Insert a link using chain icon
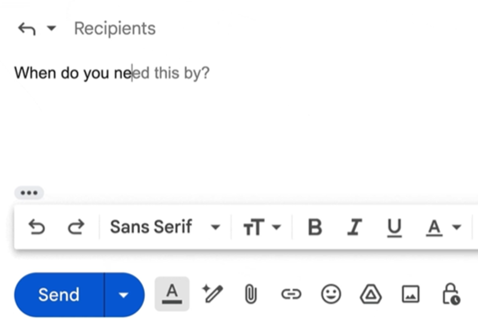The height and width of the screenshot is (319, 478). coord(291,294)
